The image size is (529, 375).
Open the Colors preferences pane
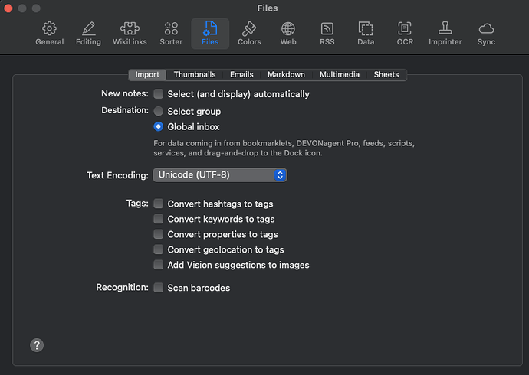pos(249,34)
